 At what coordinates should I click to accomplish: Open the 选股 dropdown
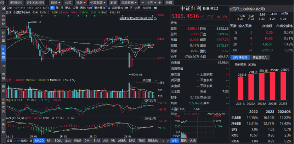pos(56,3)
